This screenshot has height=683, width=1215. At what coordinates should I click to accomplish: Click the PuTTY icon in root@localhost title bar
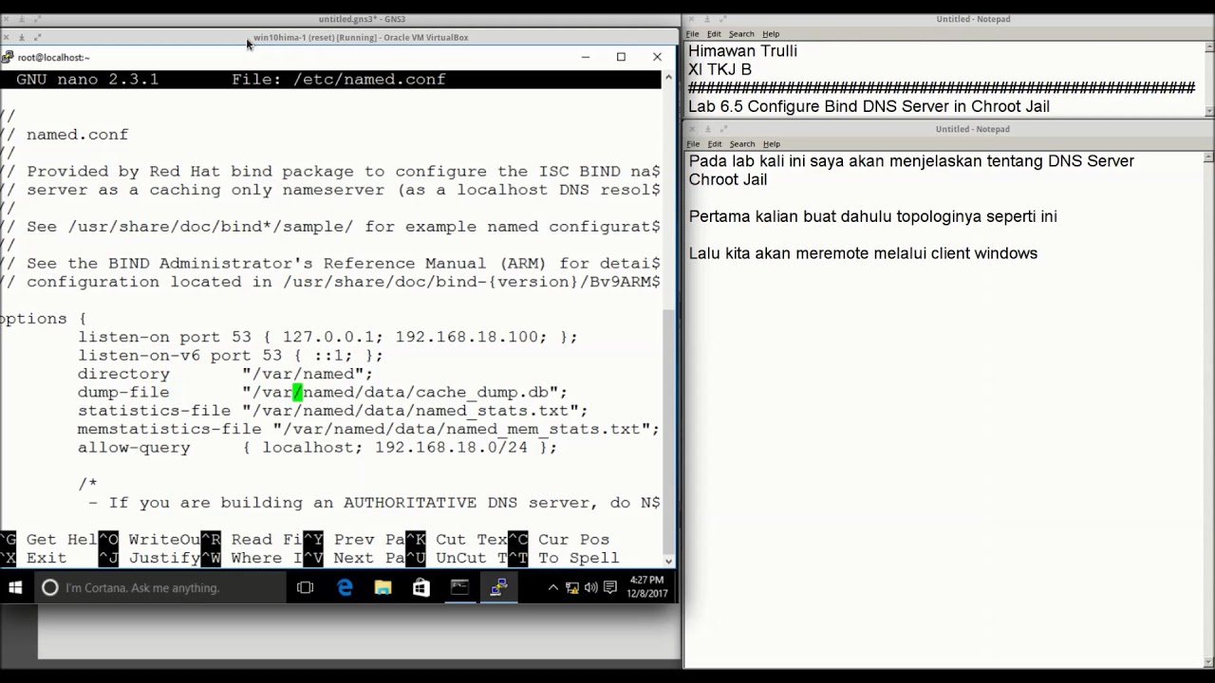[x=8, y=57]
